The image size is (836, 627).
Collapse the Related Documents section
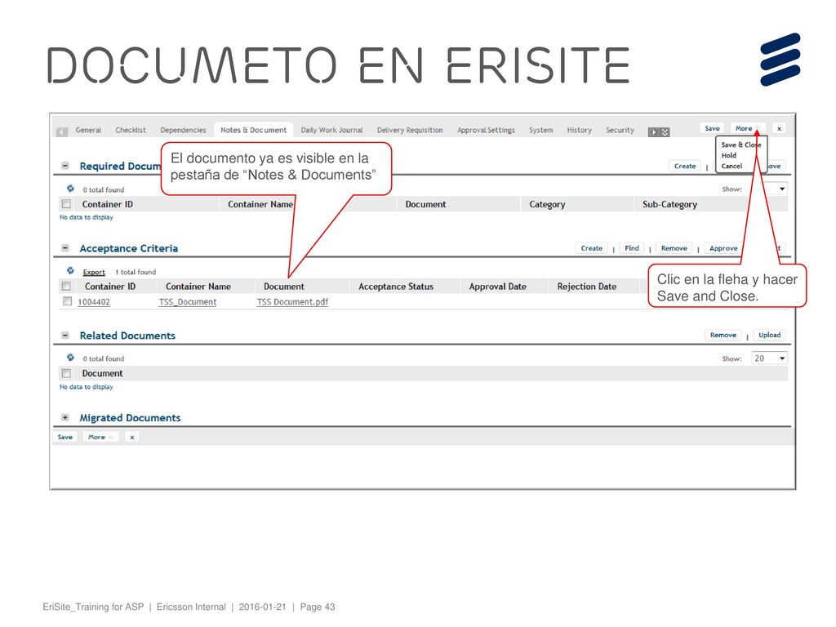(x=65, y=336)
